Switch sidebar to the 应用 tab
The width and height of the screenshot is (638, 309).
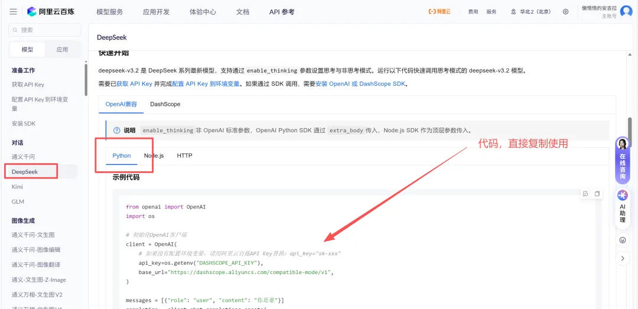coord(62,50)
